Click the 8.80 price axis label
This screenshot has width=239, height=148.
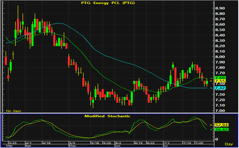click(220, 13)
